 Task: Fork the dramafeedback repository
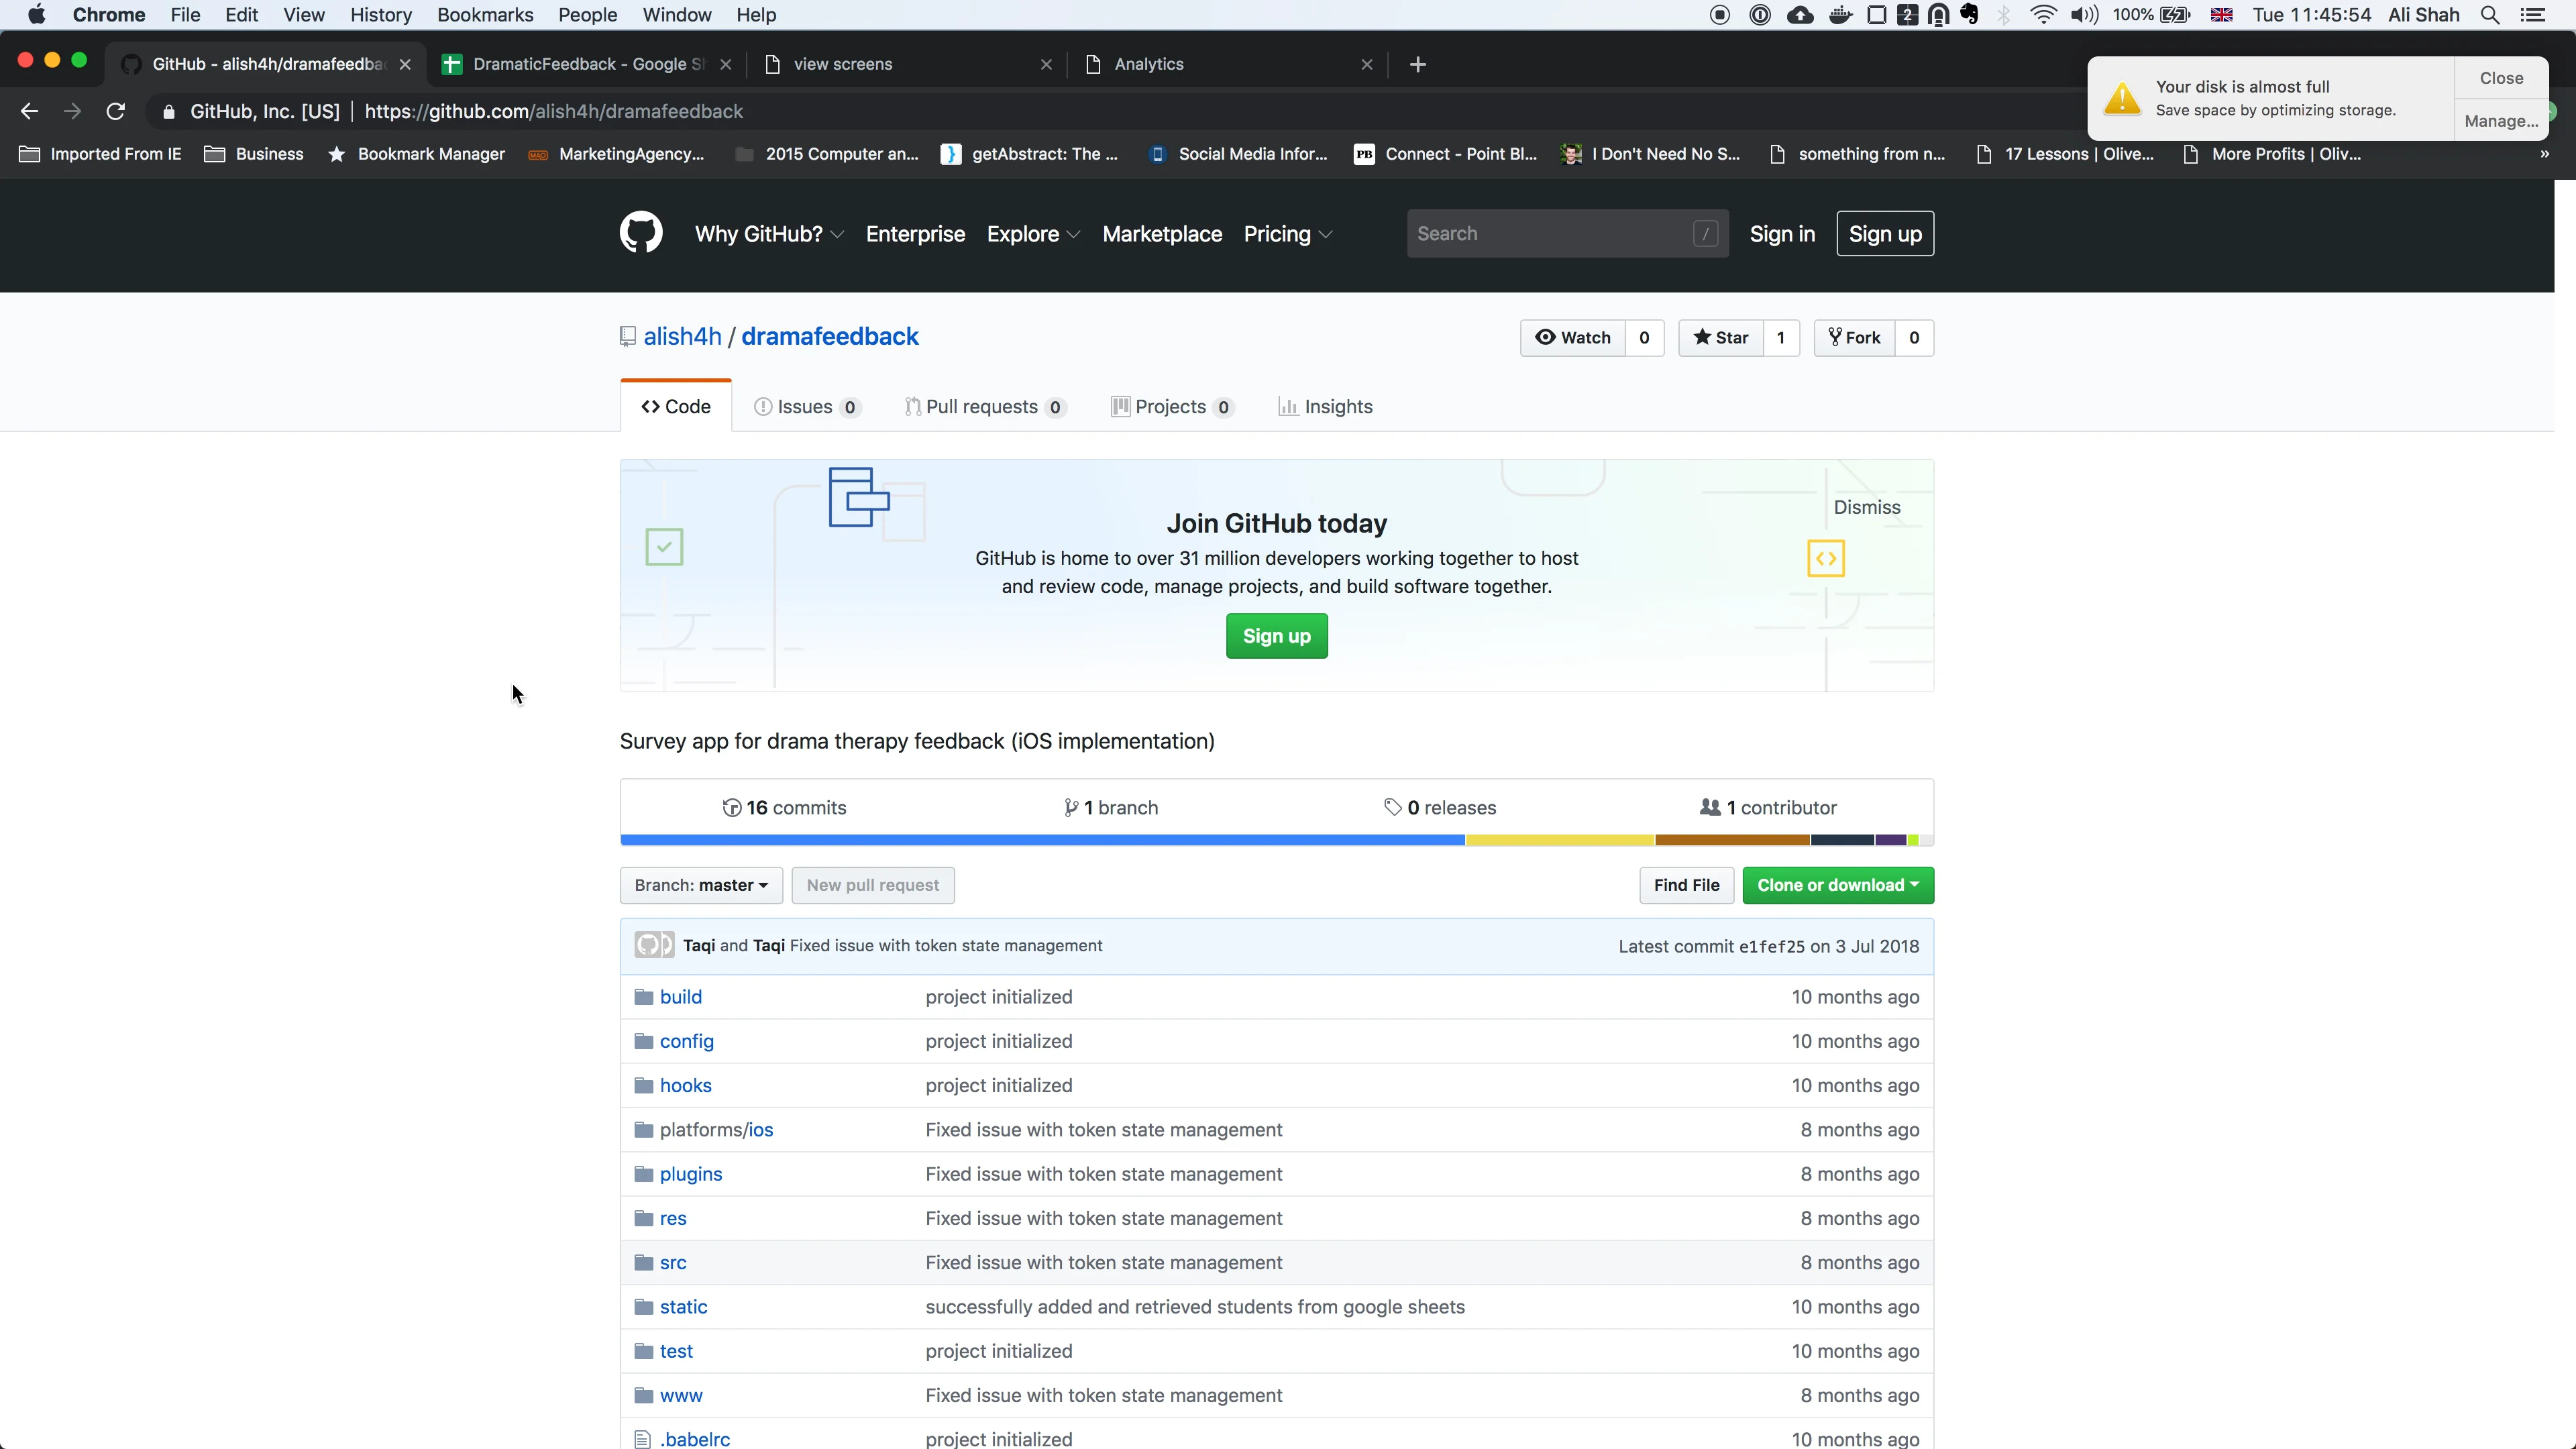click(1855, 337)
